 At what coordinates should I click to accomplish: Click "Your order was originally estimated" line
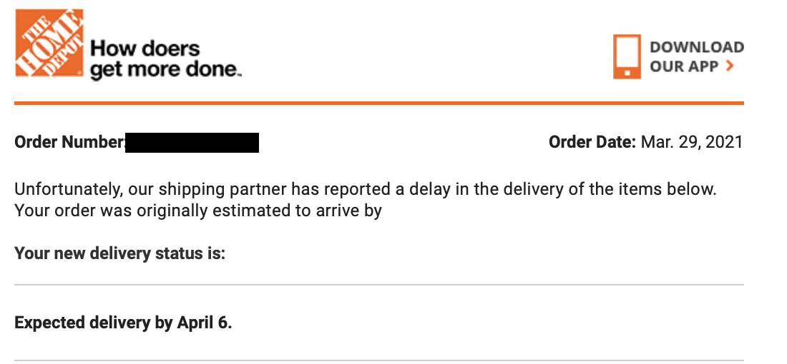tap(198, 211)
